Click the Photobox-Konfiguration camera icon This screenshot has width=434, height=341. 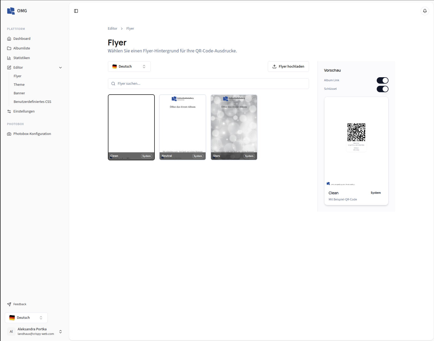[x=9, y=134]
